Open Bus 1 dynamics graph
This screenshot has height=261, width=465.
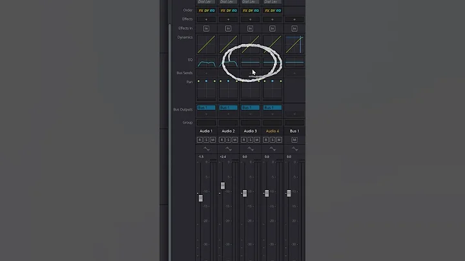[x=294, y=44]
